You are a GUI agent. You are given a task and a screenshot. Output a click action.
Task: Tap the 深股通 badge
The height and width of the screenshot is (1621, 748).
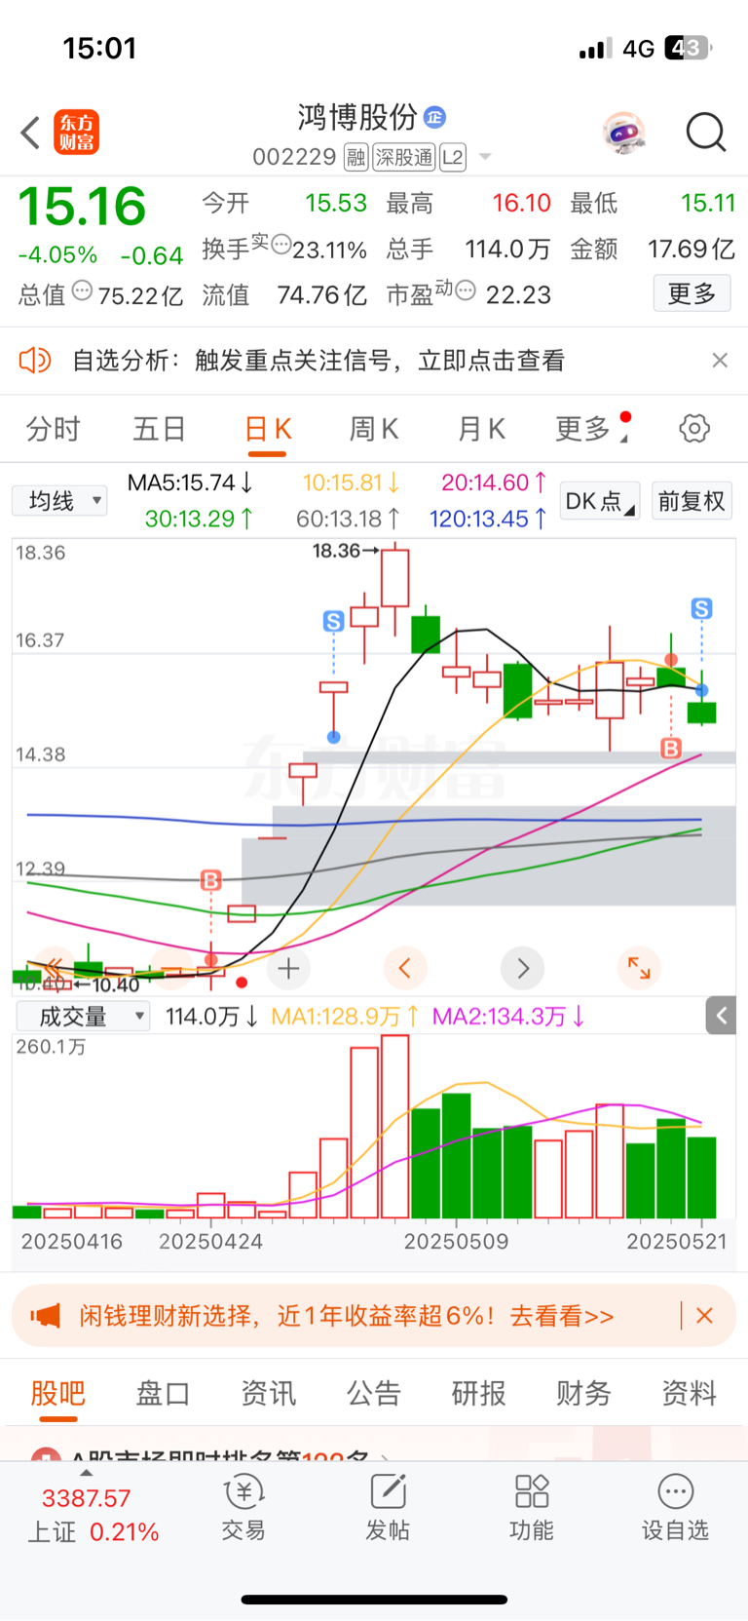404,157
